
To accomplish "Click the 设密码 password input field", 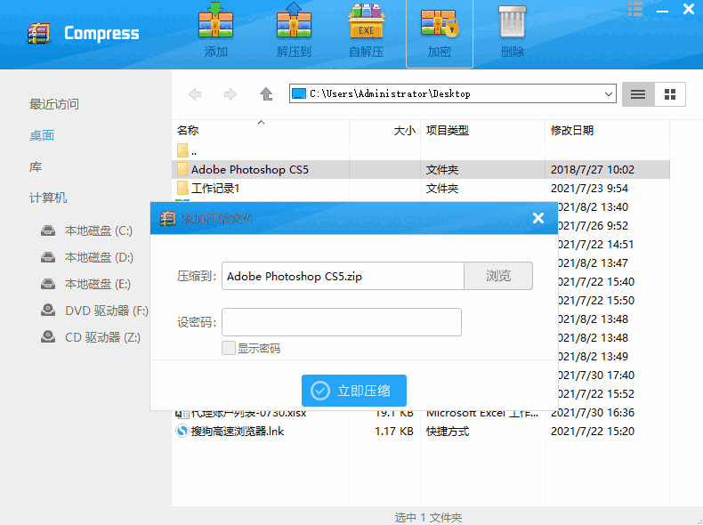I will pos(342,322).
